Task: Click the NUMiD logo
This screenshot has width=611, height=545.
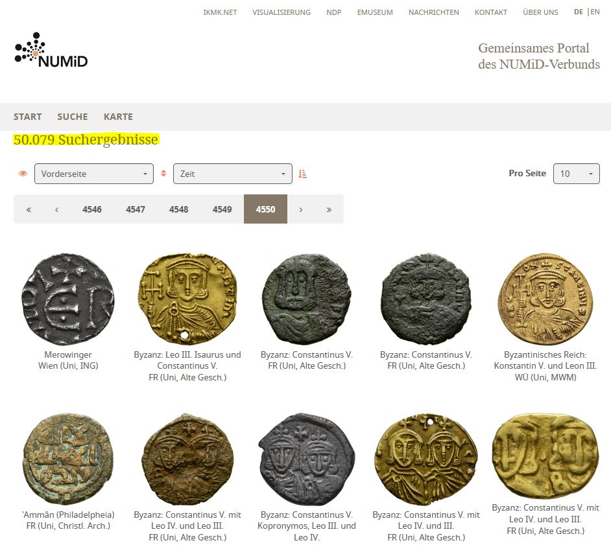Action: [x=51, y=50]
